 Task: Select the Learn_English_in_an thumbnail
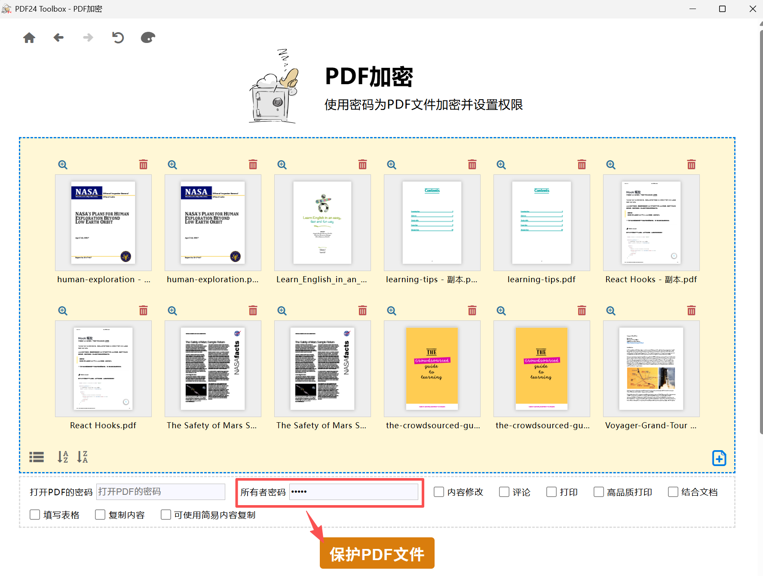(322, 223)
